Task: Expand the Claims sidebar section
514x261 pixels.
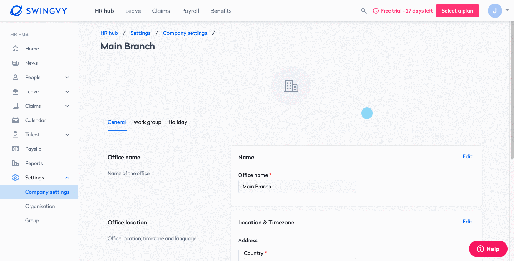Action: pos(67,106)
